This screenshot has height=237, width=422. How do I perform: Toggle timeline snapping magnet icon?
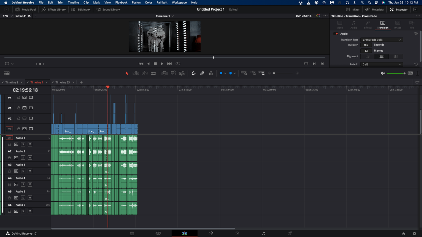click(194, 73)
